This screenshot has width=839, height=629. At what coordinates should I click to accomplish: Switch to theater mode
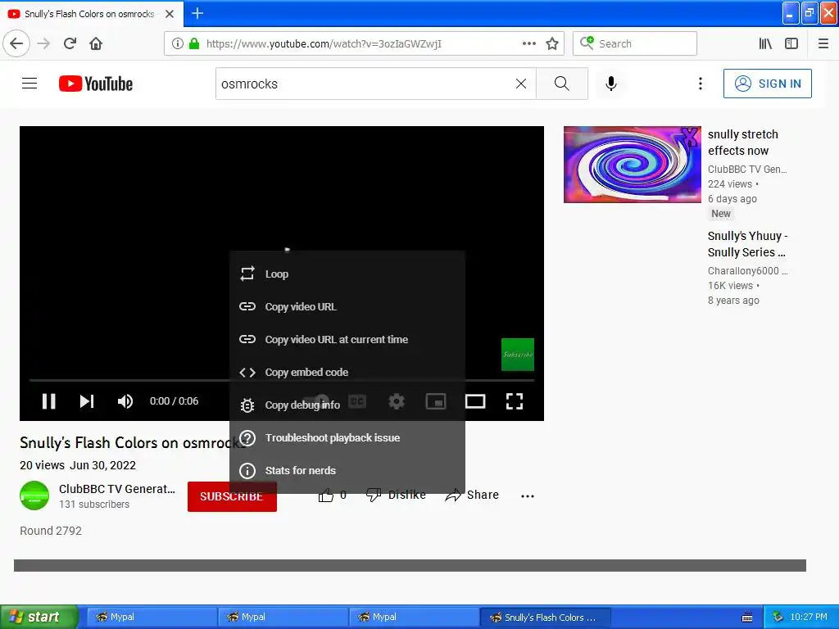click(475, 401)
